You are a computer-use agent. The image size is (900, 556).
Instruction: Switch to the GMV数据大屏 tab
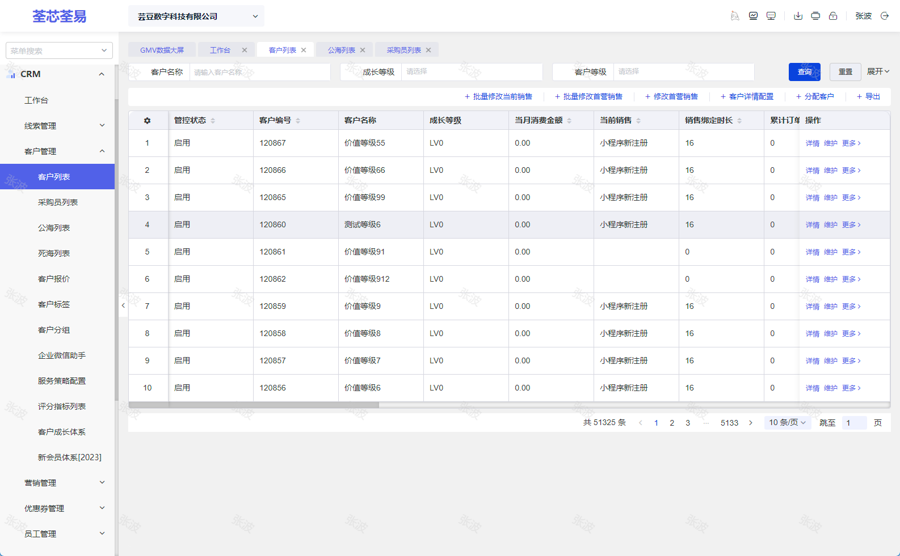pos(162,50)
